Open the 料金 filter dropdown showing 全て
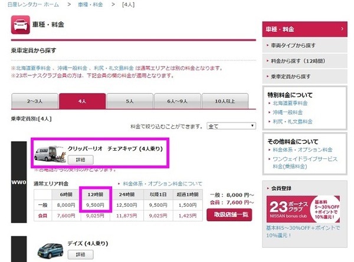 (231, 126)
